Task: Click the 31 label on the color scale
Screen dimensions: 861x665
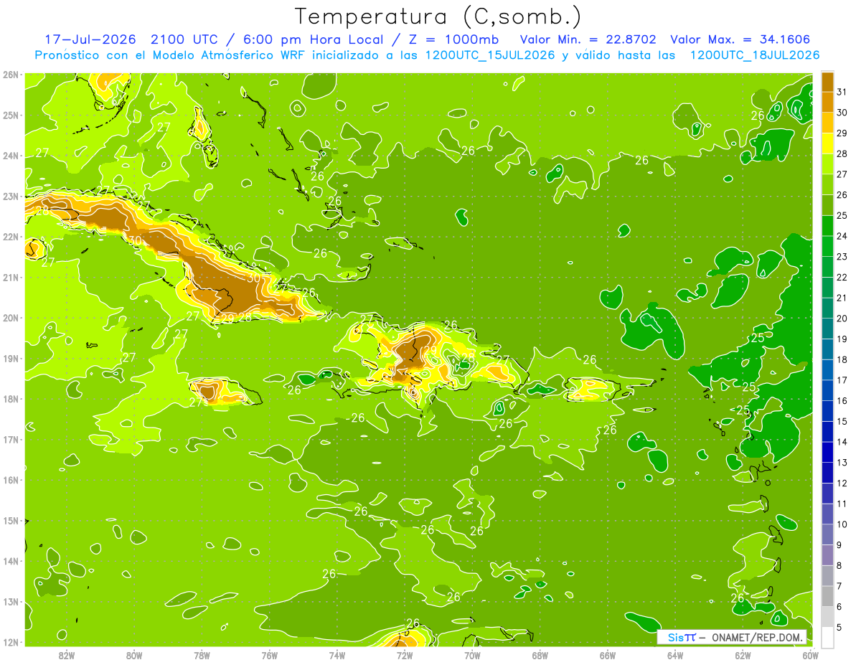Action: tap(842, 92)
